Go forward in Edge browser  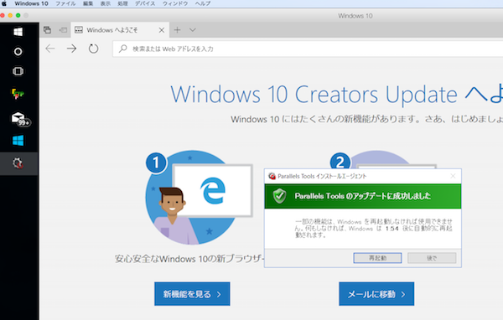71,49
